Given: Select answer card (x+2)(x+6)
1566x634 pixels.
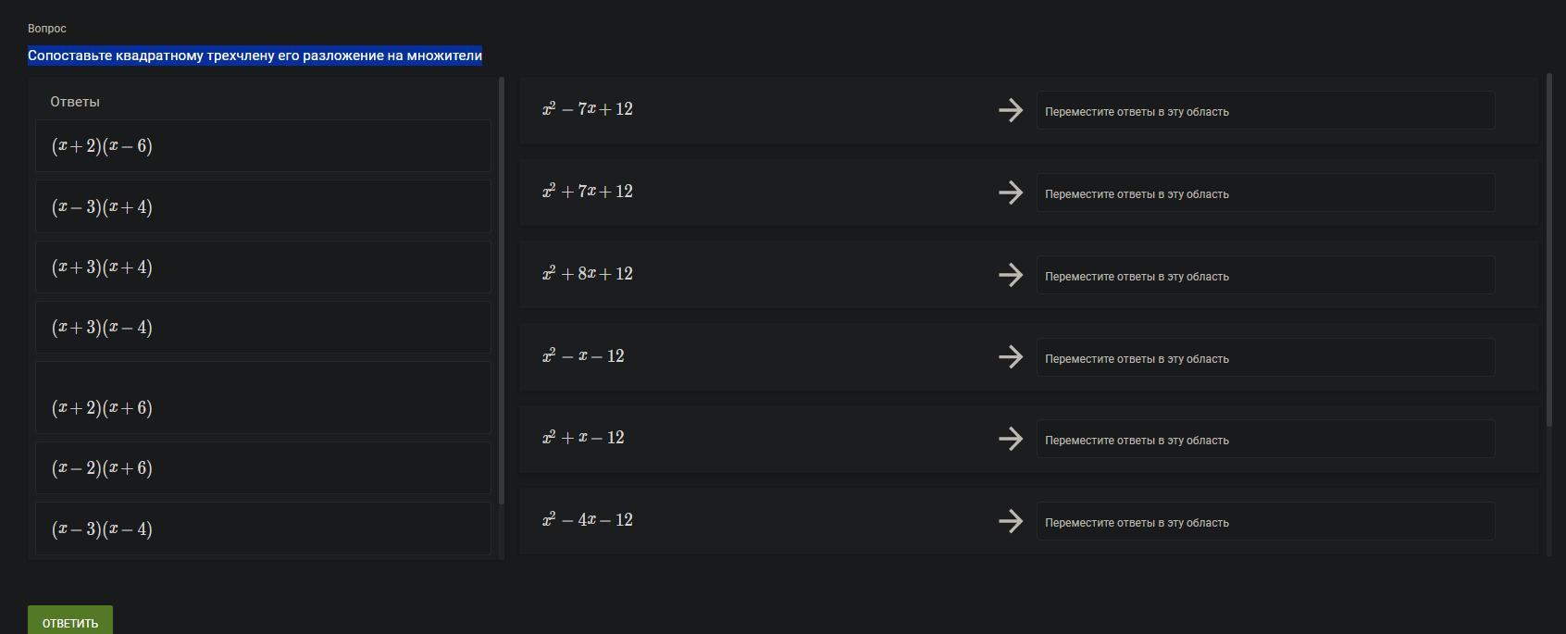Looking at the screenshot, I should (x=263, y=400).
